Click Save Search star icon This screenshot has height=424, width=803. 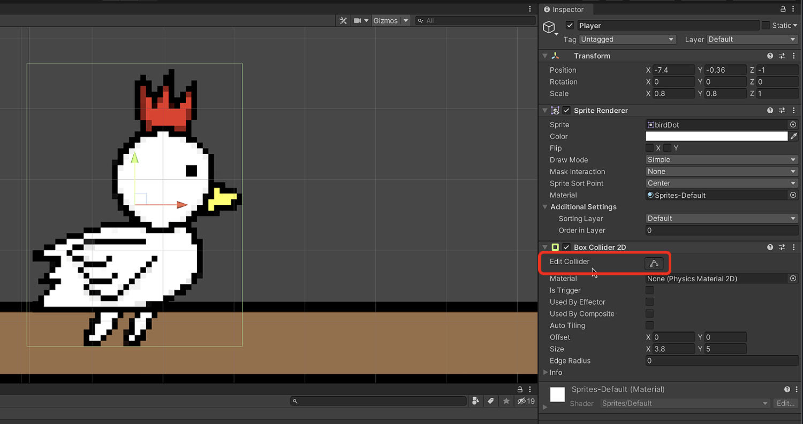pos(506,401)
